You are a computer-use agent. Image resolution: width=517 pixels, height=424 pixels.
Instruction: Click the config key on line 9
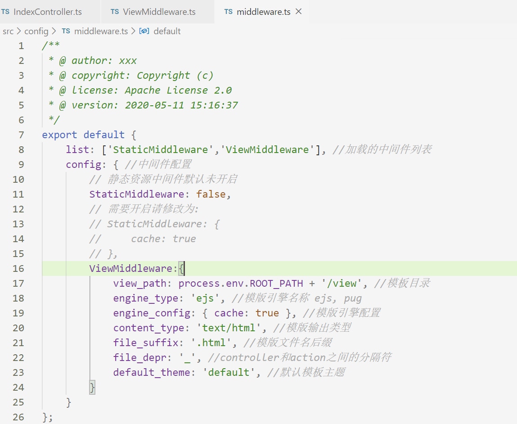click(x=83, y=165)
